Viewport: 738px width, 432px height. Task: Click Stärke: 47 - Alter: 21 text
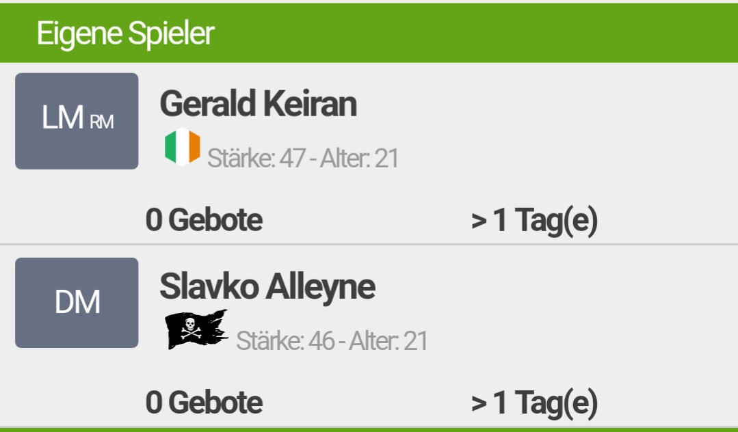pos(303,158)
